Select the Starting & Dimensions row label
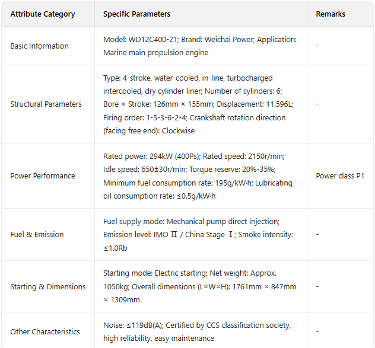The height and width of the screenshot is (348, 375). [x=47, y=286]
